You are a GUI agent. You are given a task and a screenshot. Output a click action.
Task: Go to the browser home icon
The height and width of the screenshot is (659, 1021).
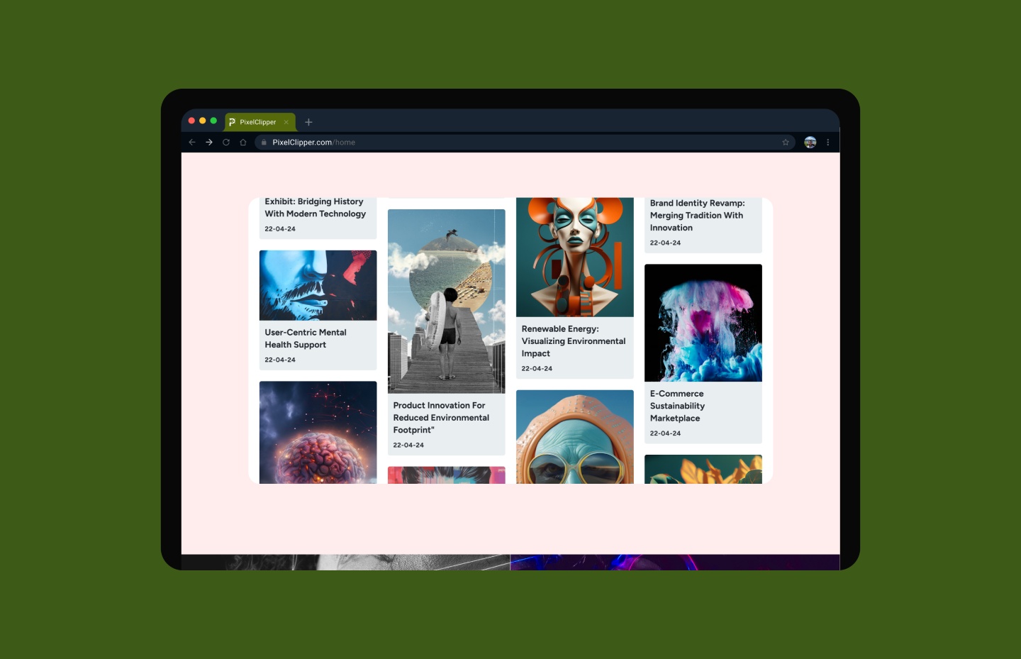[243, 143]
